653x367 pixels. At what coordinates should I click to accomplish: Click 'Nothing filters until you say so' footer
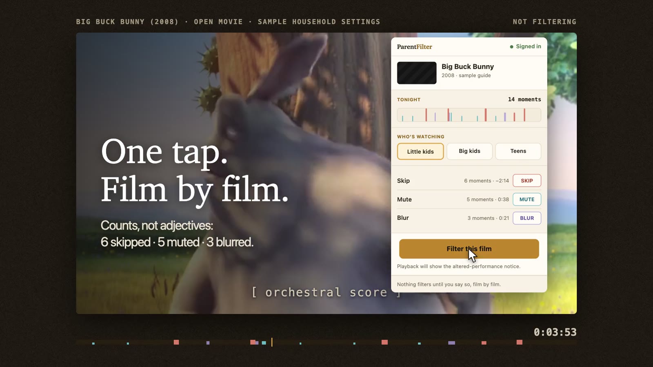(449, 284)
